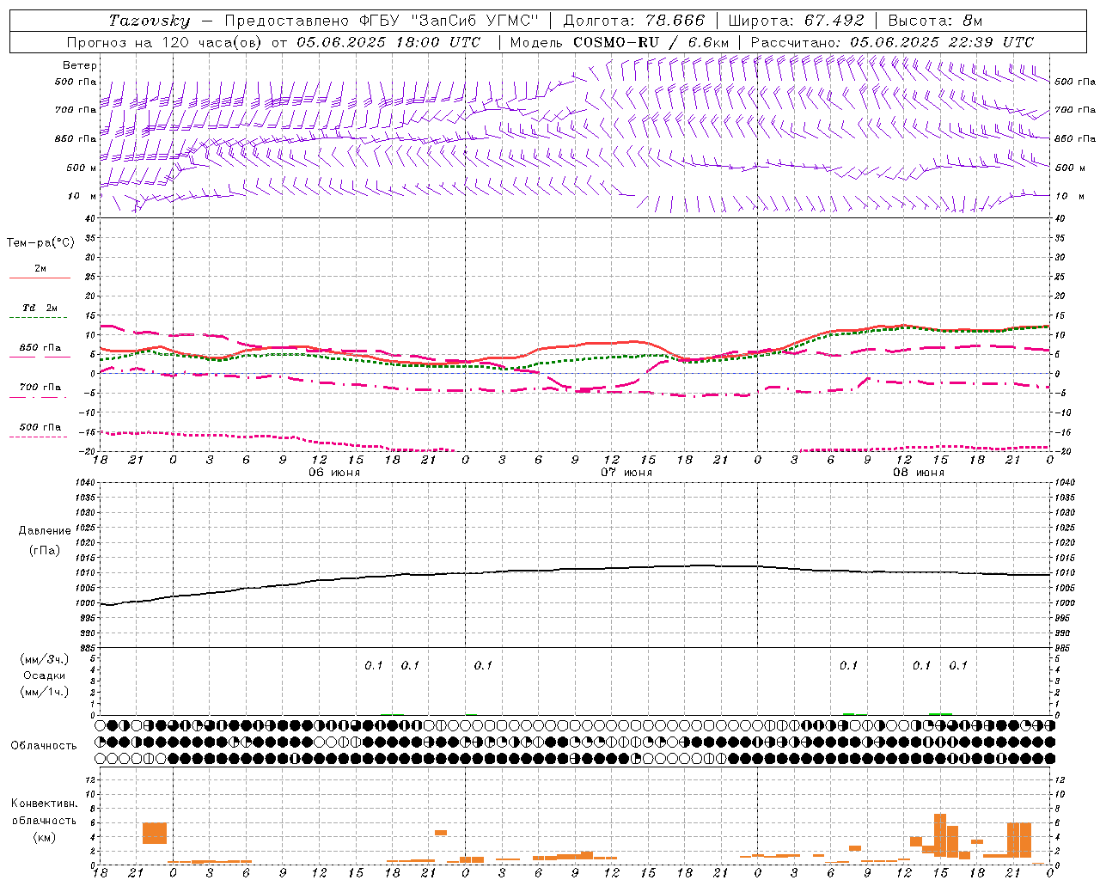Click "700 гПа" in the temperature legend

coord(40,387)
